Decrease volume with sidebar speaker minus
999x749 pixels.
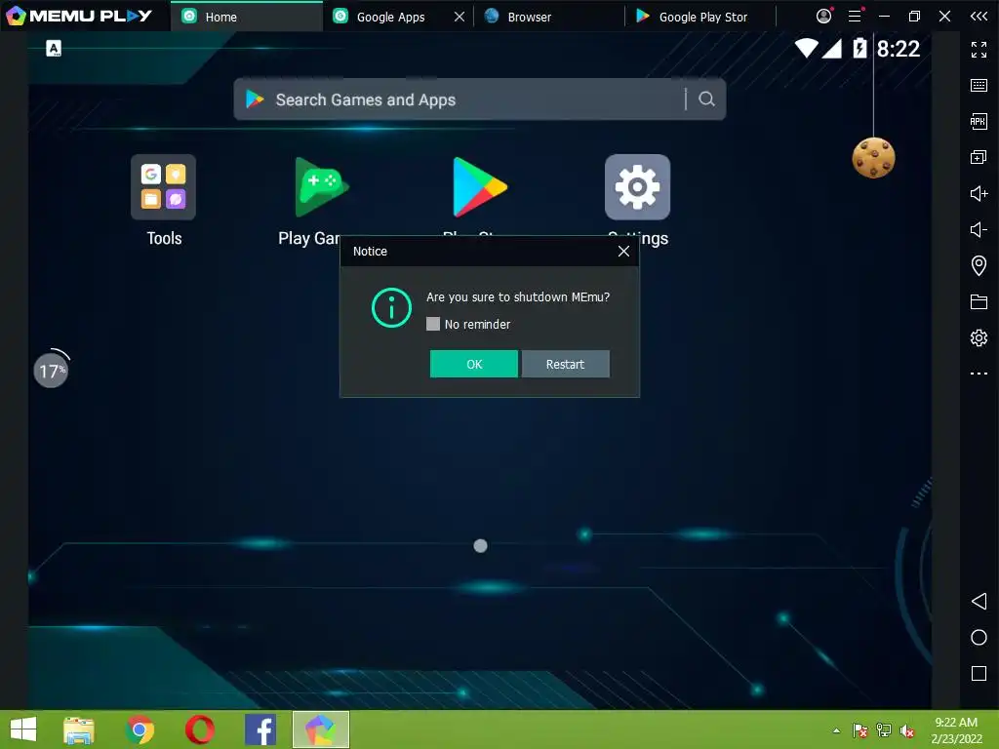pyautogui.click(x=979, y=229)
